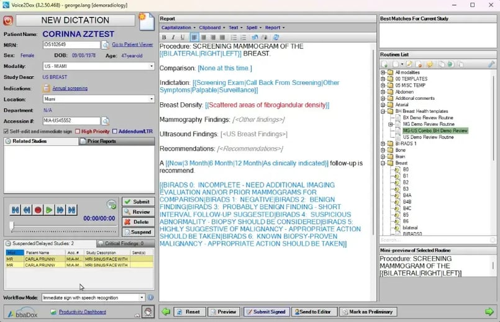Screen dimensions: 500x322
Task: Click the Delete button
Action: [138, 222]
